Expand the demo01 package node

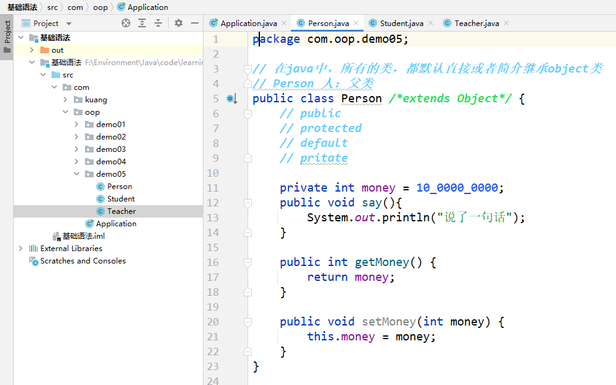click(76, 125)
